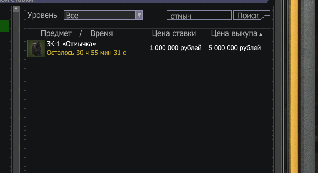
Task: Select the ЗК-1 «Отмычка» item name
Action: 71,44
